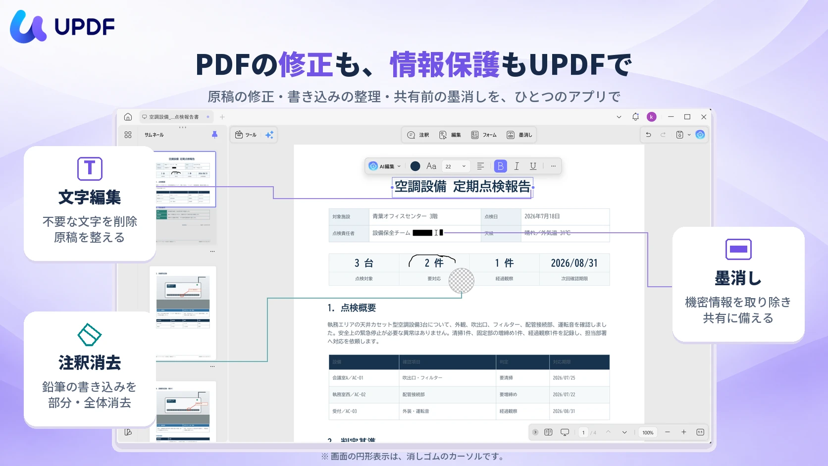Save the document with the save icon
This screenshot has width=828, height=466.
tap(680, 135)
